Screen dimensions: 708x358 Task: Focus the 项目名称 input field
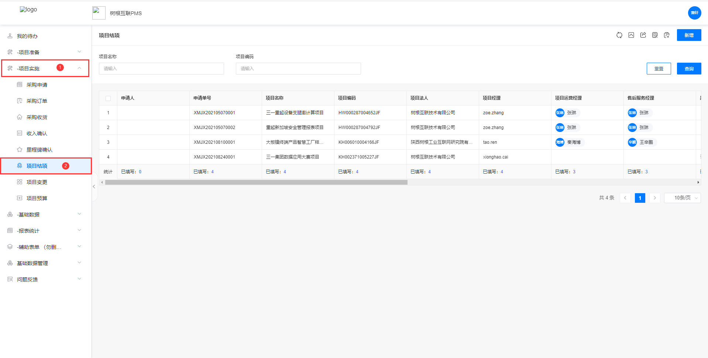161,69
